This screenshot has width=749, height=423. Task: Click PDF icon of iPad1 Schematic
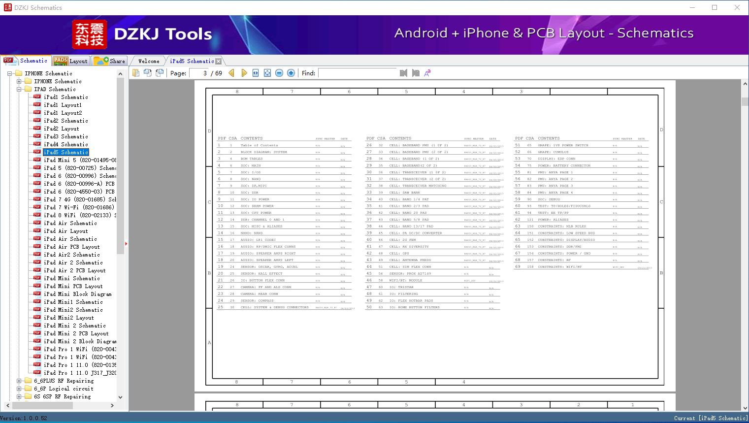click(37, 97)
